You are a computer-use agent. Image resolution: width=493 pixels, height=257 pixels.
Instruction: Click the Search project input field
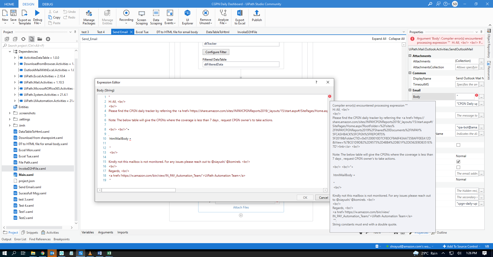tap(40, 46)
